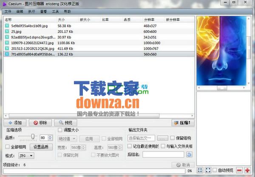Click the red minus zoom-out icon
The width and height of the screenshot is (255, 177).
tap(239, 170)
